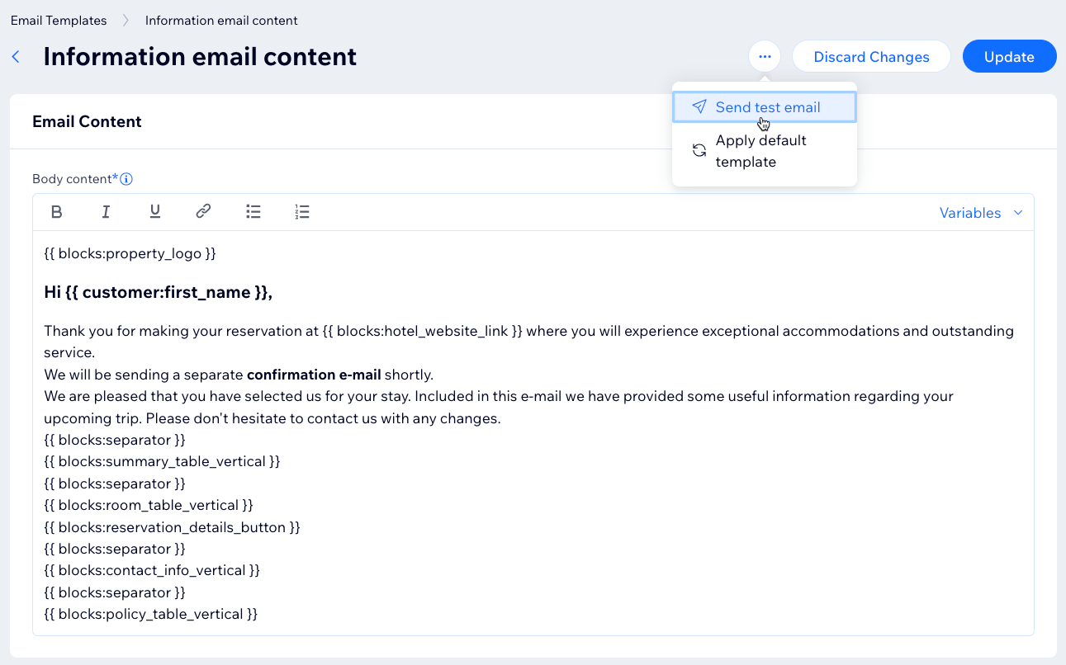Image resolution: width=1066 pixels, height=665 pixels.
Task: Open the three-dot more actions button
Action: click(765, 57)
